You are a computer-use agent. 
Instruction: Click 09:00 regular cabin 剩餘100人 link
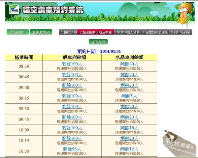coord(72,85)
